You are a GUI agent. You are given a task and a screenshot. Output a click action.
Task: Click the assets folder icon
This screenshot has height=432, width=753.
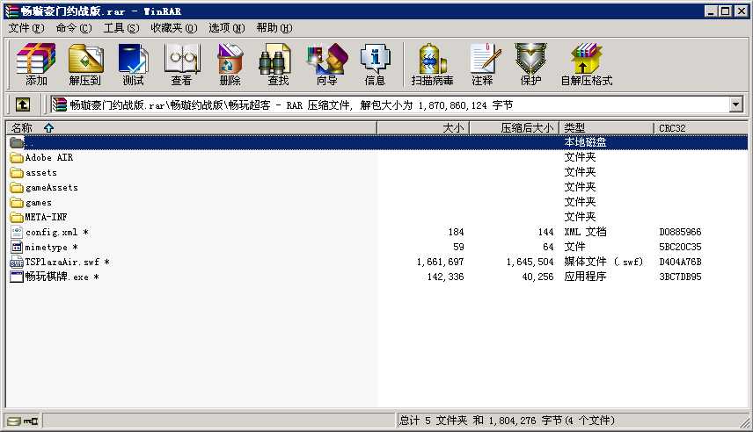click(17, 173)
